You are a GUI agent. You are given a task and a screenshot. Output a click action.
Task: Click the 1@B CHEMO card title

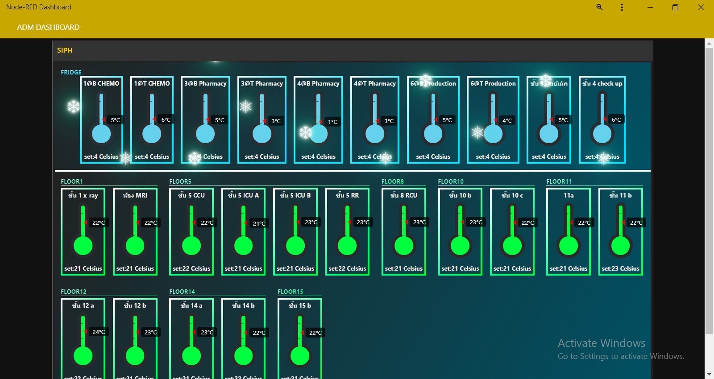coord(101,83)
